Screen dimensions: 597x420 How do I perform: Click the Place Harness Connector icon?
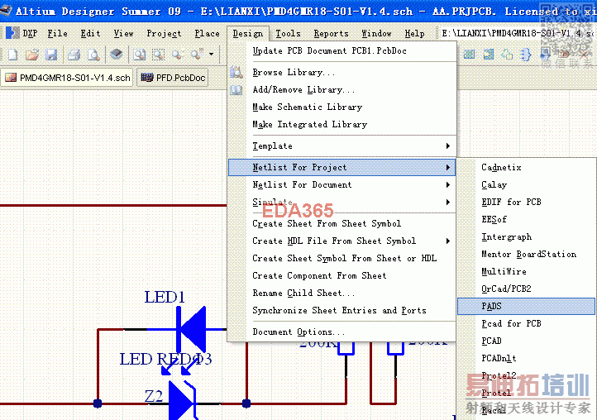(526, 55)
